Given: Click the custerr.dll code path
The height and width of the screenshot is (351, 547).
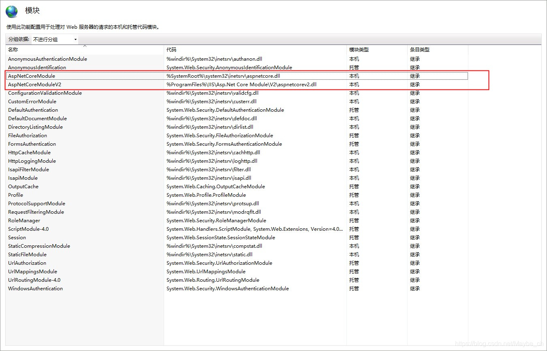Looking at the screenshot, I should pos(212,101).
